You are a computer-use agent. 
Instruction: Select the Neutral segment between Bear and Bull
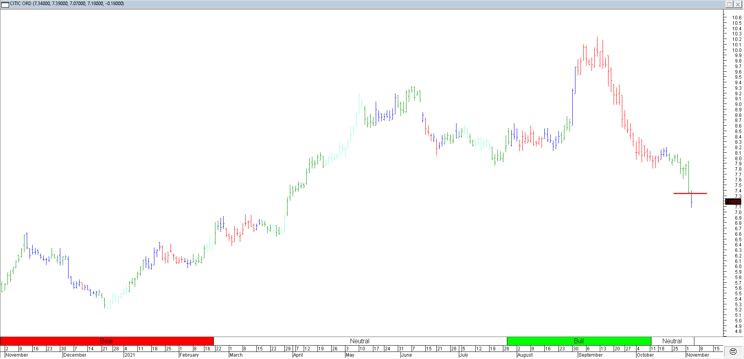click(360, 341)
